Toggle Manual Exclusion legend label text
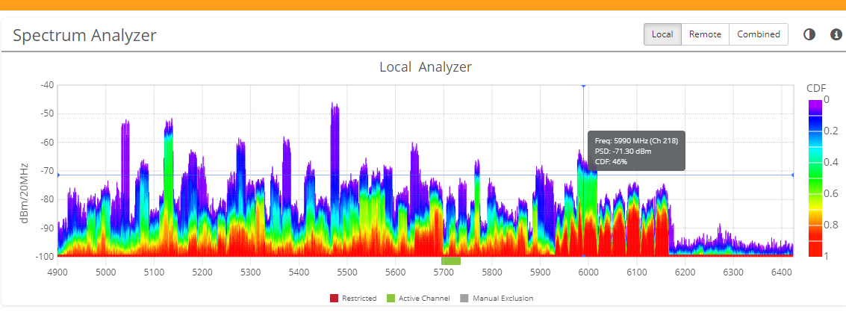 pyautogui.click(x=503, y=299)
